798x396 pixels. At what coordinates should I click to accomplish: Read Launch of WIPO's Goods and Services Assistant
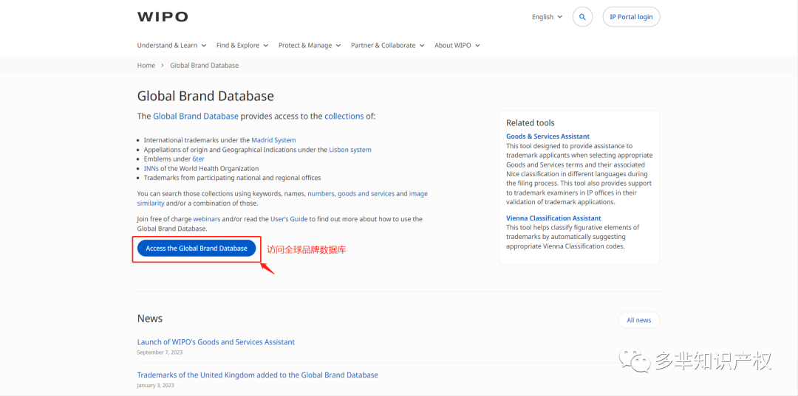tap(216, 342)
